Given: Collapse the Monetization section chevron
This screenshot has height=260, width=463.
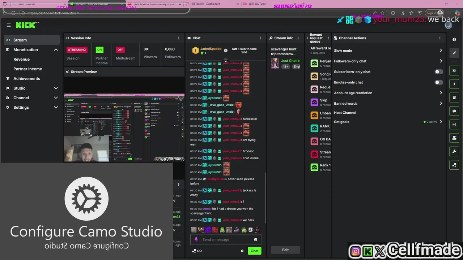Looking at the screenshot, I should 56,50.
